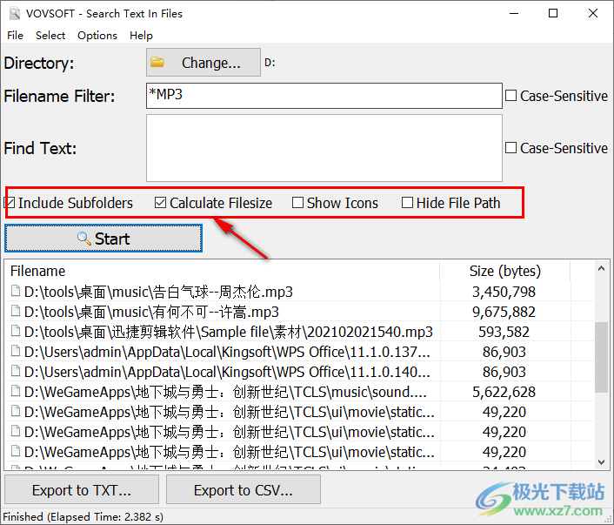Select row 告白气球--周杰伦.mp3
This screenshot has width=614, height=525.
click(299, 292)
